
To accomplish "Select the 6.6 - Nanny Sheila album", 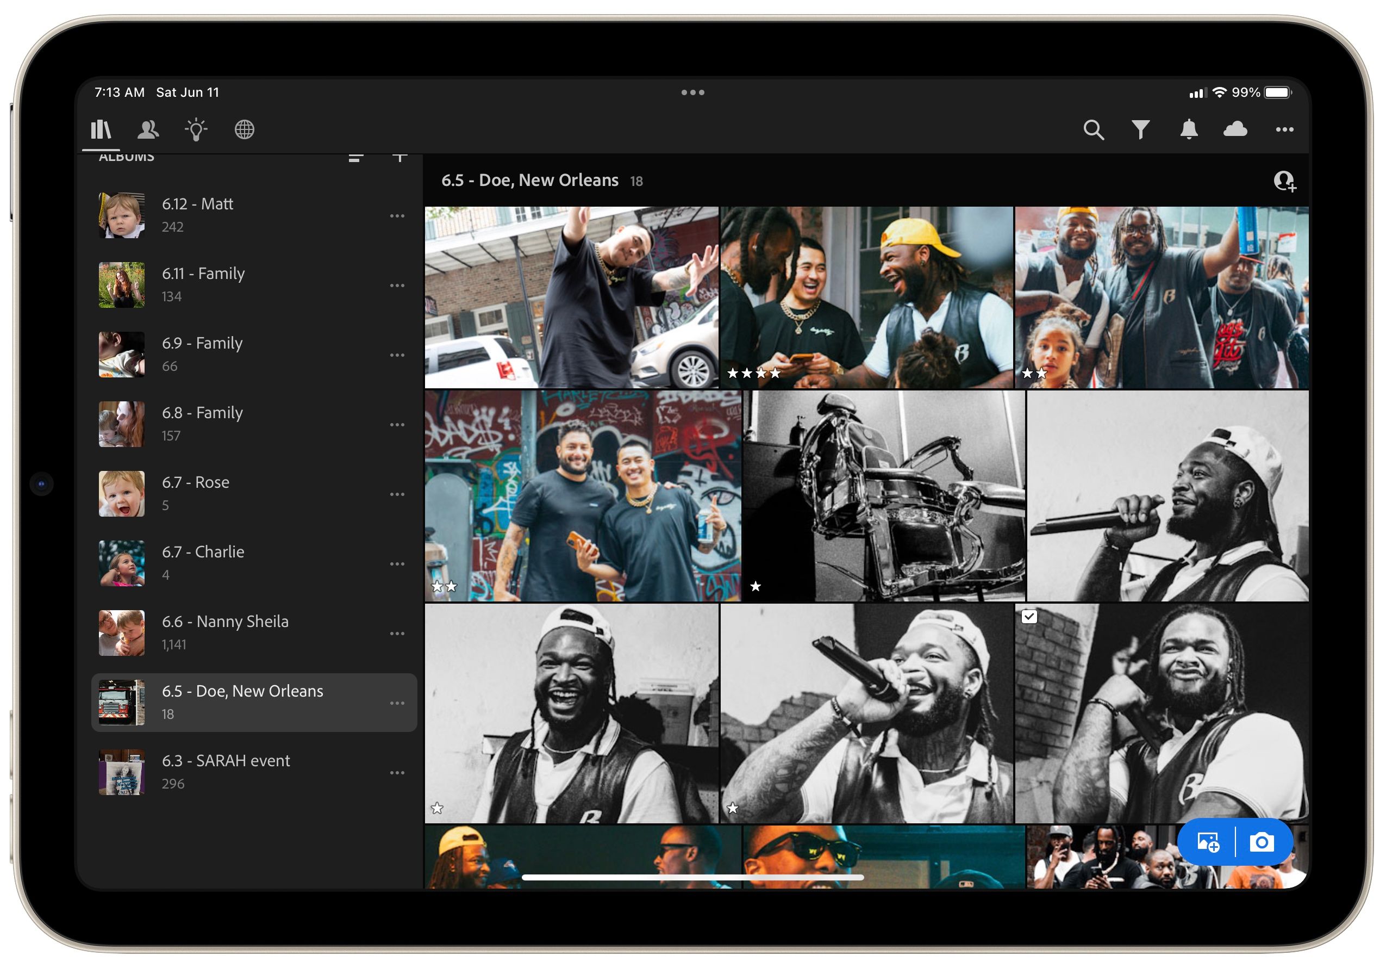I will click(254, 634).
